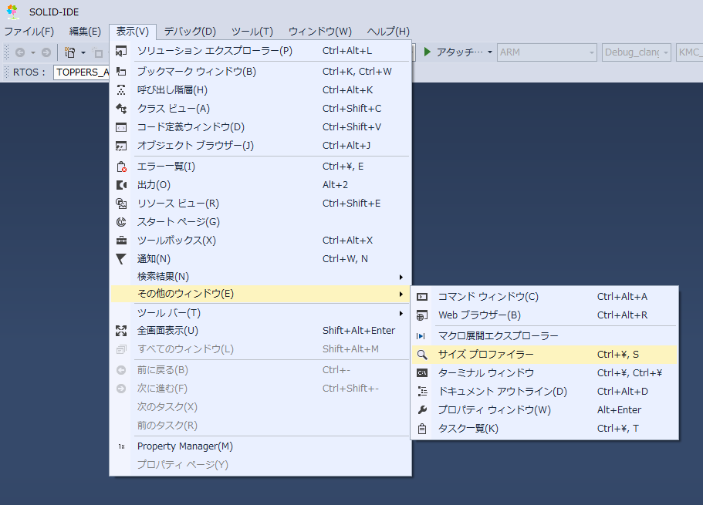
Task: Click the Property Window wrench icon
Action: [422, 410]
